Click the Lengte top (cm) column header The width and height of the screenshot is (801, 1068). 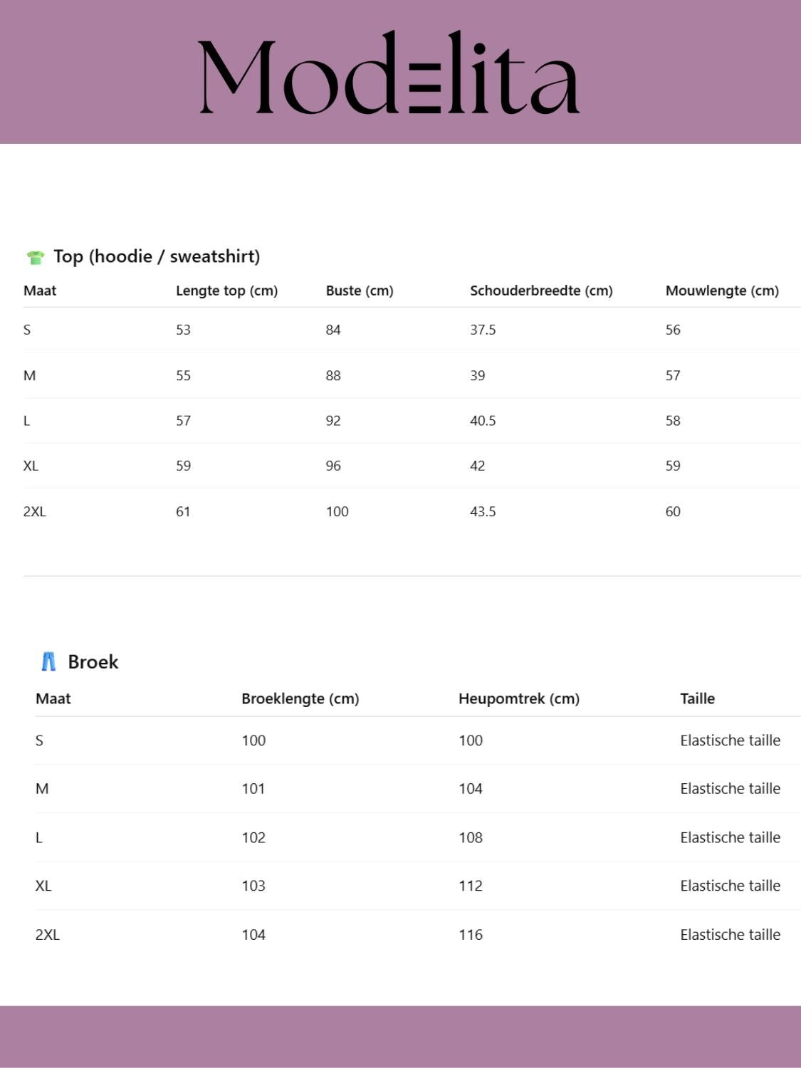point(226,290)
